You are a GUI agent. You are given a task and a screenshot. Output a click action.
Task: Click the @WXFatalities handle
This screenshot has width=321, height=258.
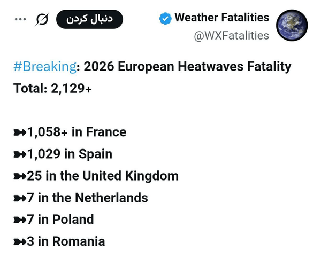[x=231, y=36]
